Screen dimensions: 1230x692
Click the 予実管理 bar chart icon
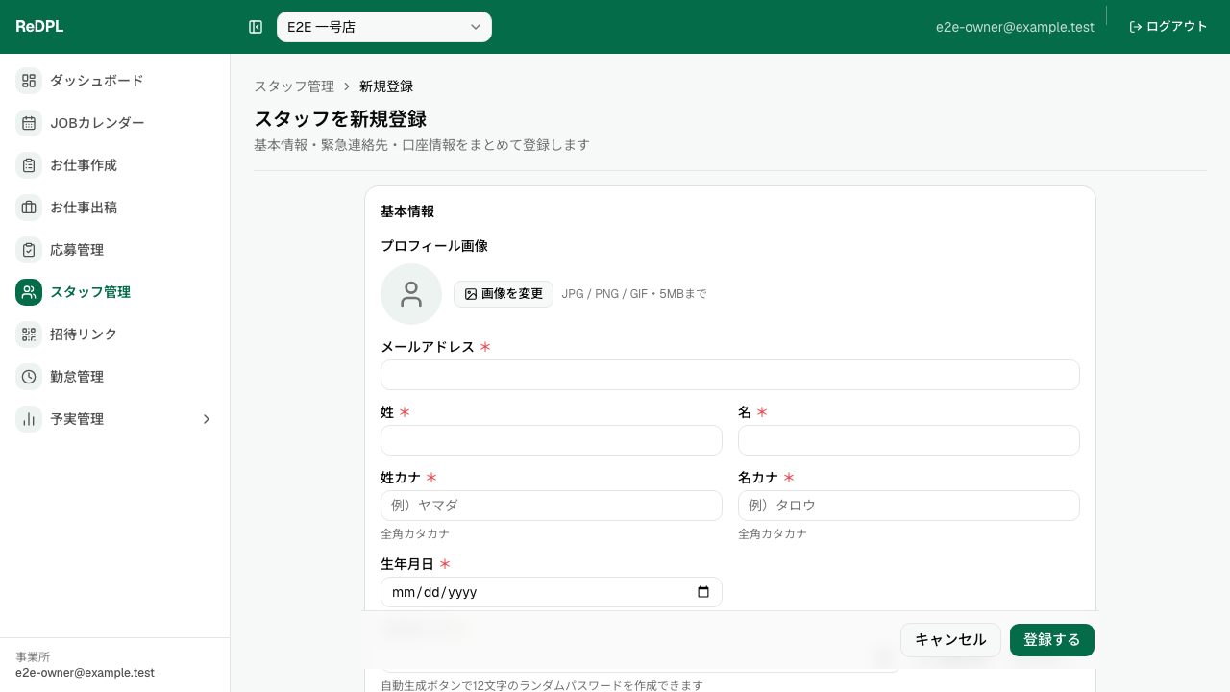(29, 419)
